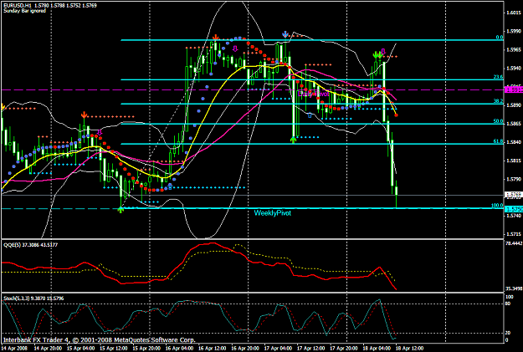523x352 pixels.
Task: Click the 1.5865 price axis value
Action: pos(514,124)
